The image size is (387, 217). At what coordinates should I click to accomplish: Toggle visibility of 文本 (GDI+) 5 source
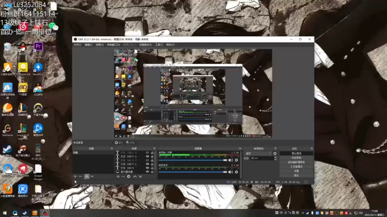pyautogui.click(x=148, y=153)
